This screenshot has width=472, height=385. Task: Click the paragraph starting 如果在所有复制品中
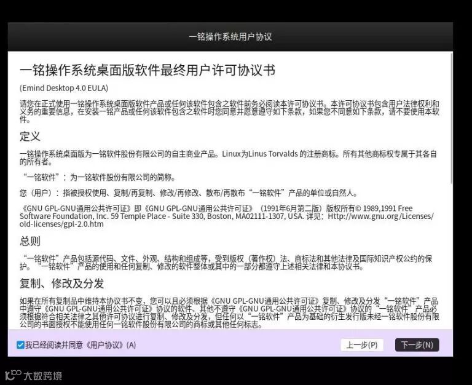coord(229,312)
